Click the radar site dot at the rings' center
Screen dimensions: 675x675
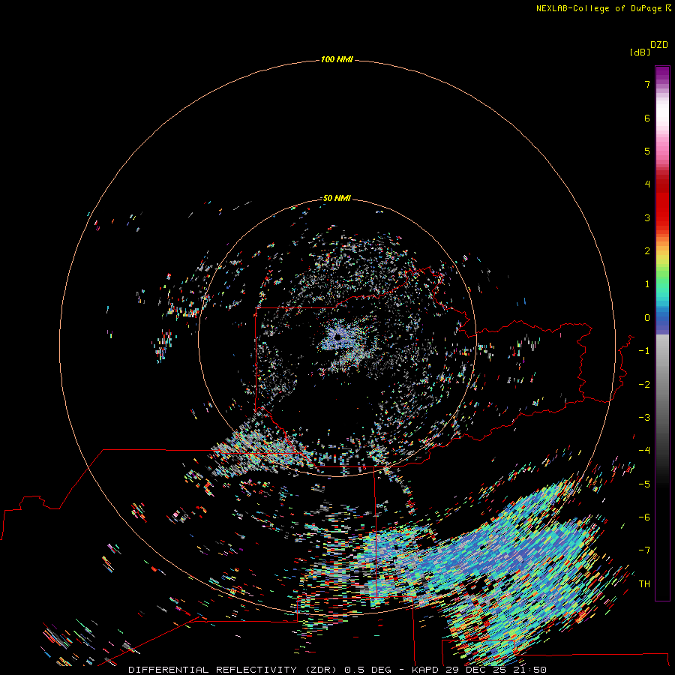[338, 337]
